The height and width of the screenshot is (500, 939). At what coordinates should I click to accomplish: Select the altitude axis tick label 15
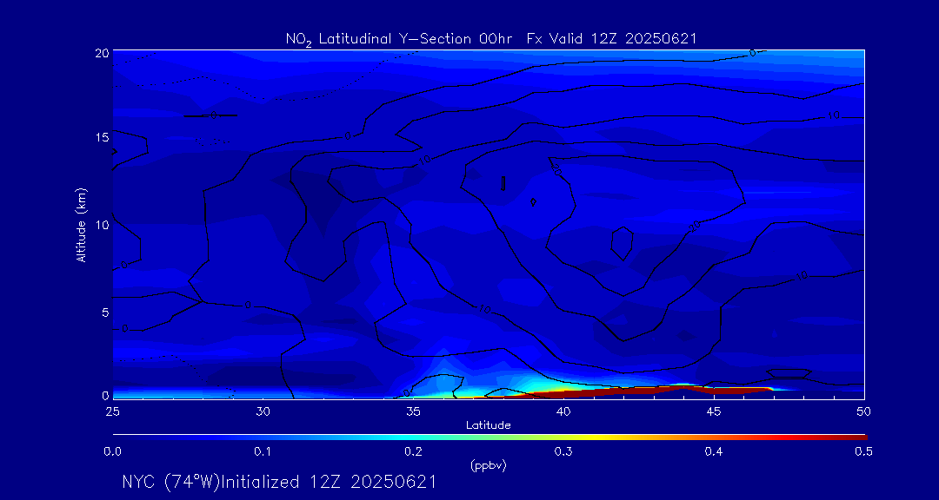point(101,137)
